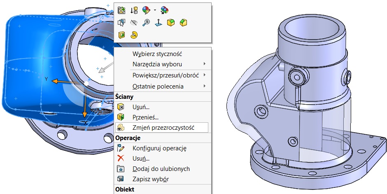Choose Wybierz styczność from context menu

point(157,54)
